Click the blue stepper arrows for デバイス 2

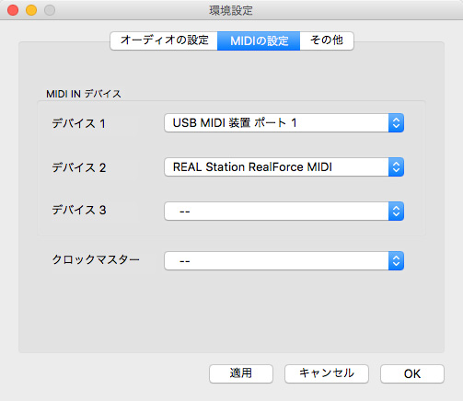[x=396, y=167]
